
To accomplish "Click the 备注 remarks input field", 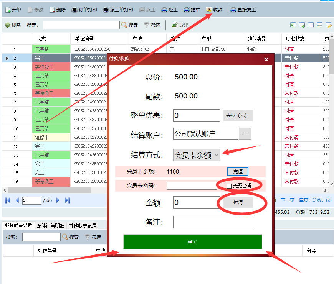I will pos(213,222).
